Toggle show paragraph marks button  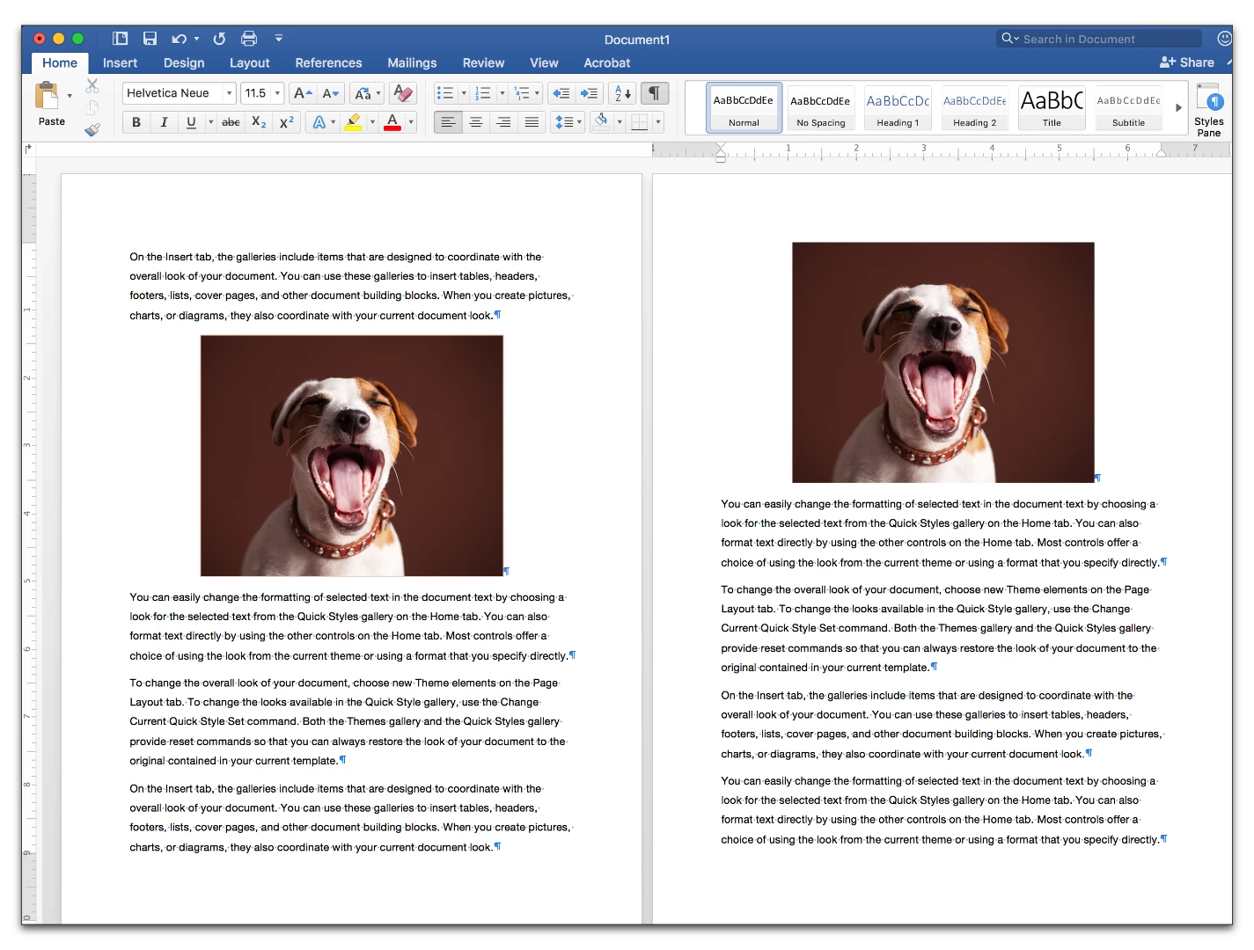(655, 93)
